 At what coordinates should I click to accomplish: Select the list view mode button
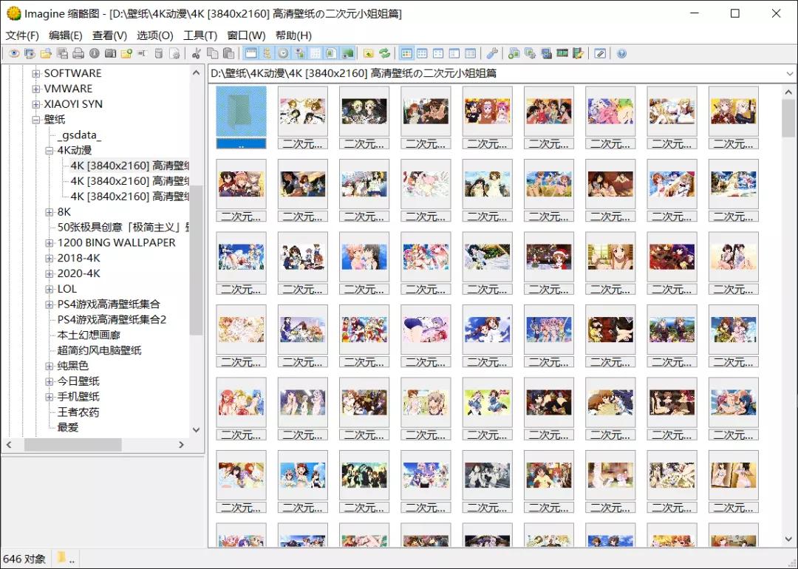pyautogui.click(x=454, y=53)
